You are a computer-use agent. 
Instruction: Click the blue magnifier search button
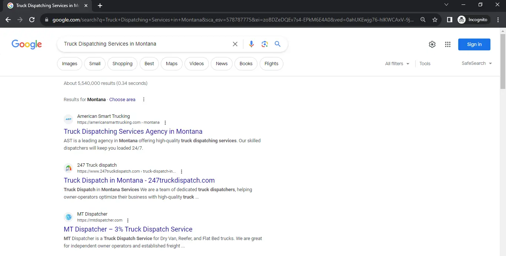pyautogui.click(x=277, y=44)
